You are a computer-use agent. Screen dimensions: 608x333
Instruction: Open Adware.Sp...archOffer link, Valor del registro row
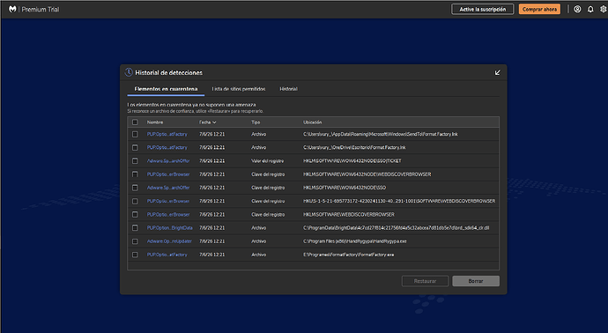click(x=168, y=161)
